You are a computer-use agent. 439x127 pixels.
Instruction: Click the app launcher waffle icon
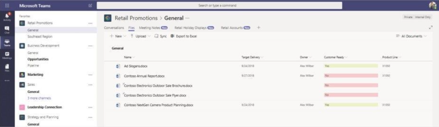[x=7, y=6]
